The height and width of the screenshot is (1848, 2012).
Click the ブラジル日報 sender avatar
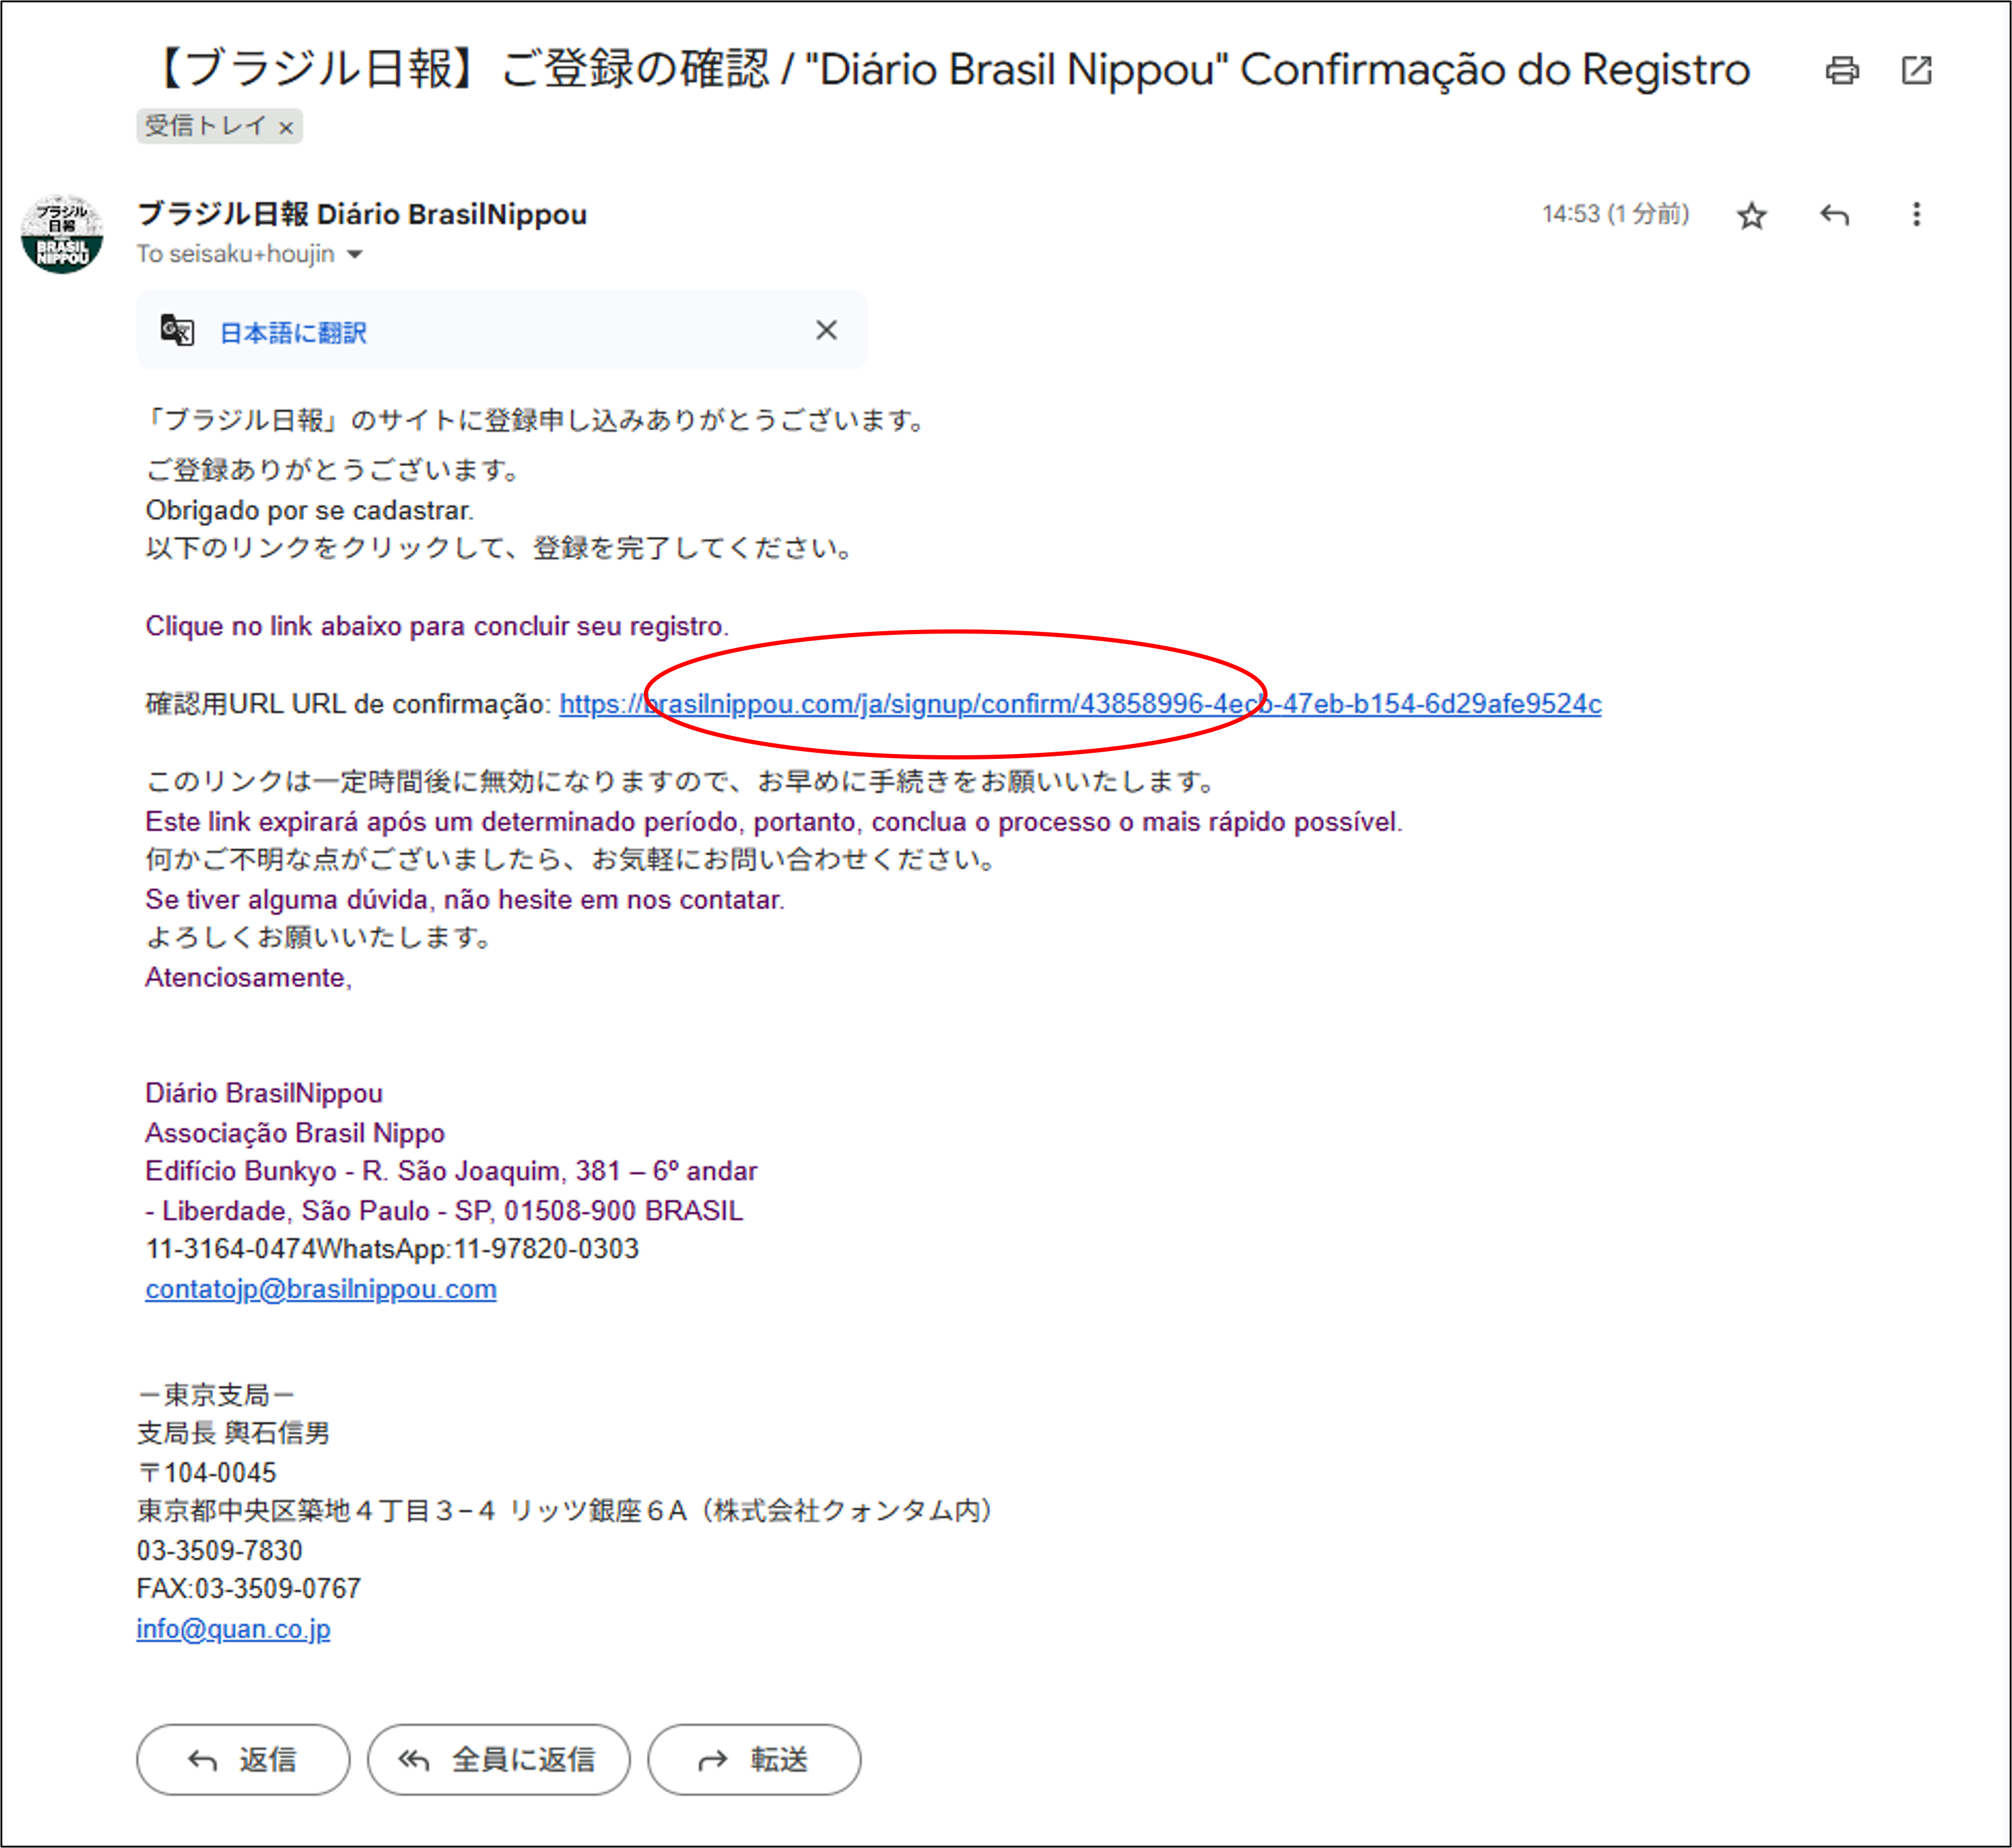pos(62,234)
